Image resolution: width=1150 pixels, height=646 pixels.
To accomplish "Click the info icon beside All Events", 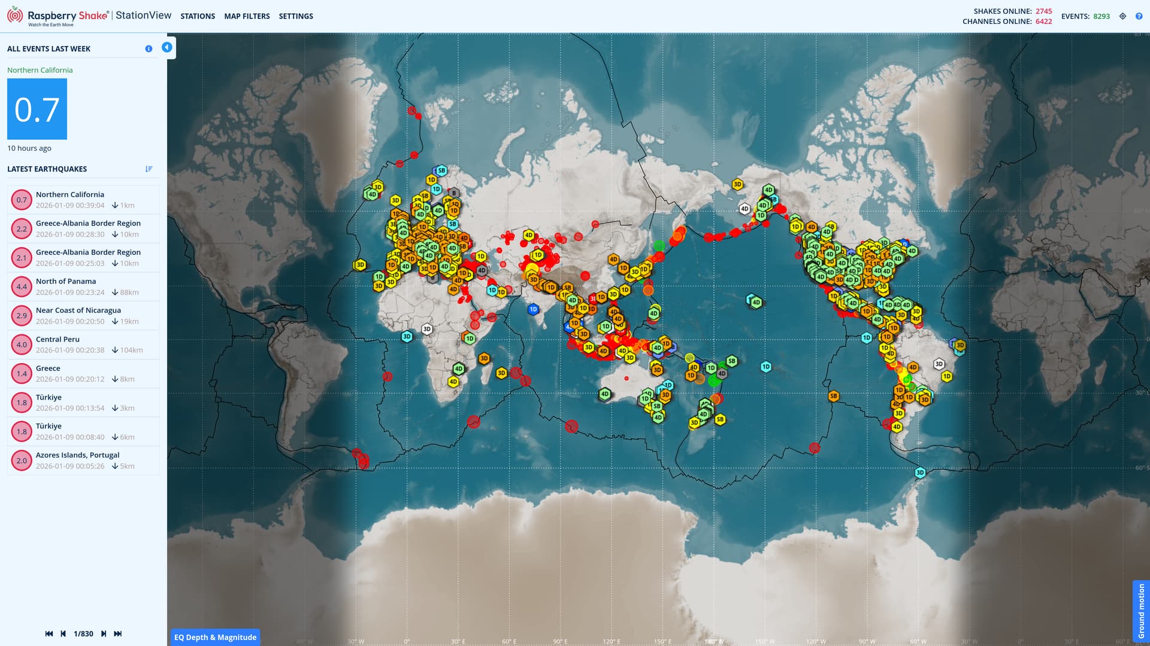I will [x=149, y=49].
